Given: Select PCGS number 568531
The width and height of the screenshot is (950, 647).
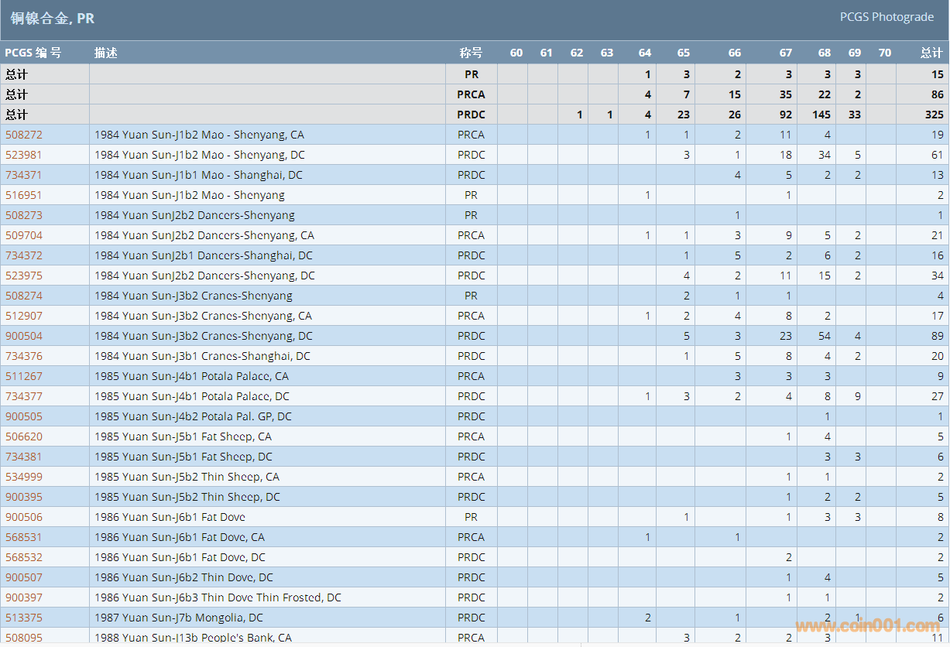Looking at the screenshot, I should pos(24,537).
